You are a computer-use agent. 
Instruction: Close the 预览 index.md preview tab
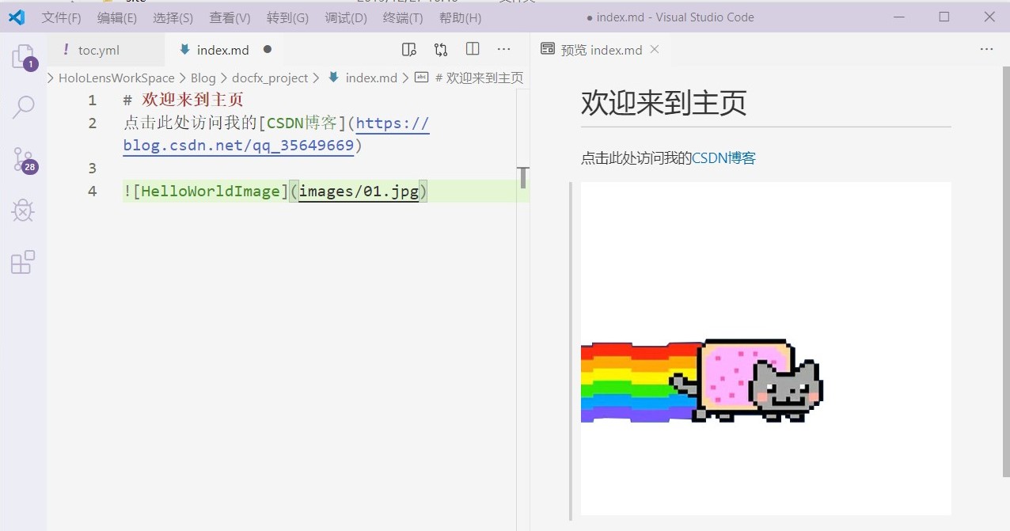click(x=653, y=49)
